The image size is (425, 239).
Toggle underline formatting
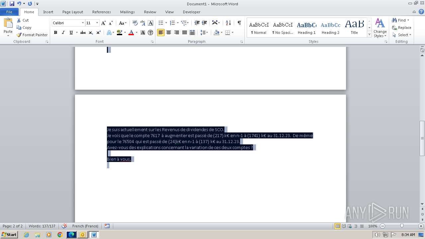point(71,33)
